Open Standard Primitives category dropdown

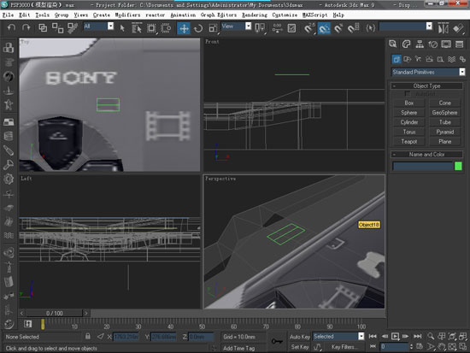pyautogui.click(x=429, y=72)
